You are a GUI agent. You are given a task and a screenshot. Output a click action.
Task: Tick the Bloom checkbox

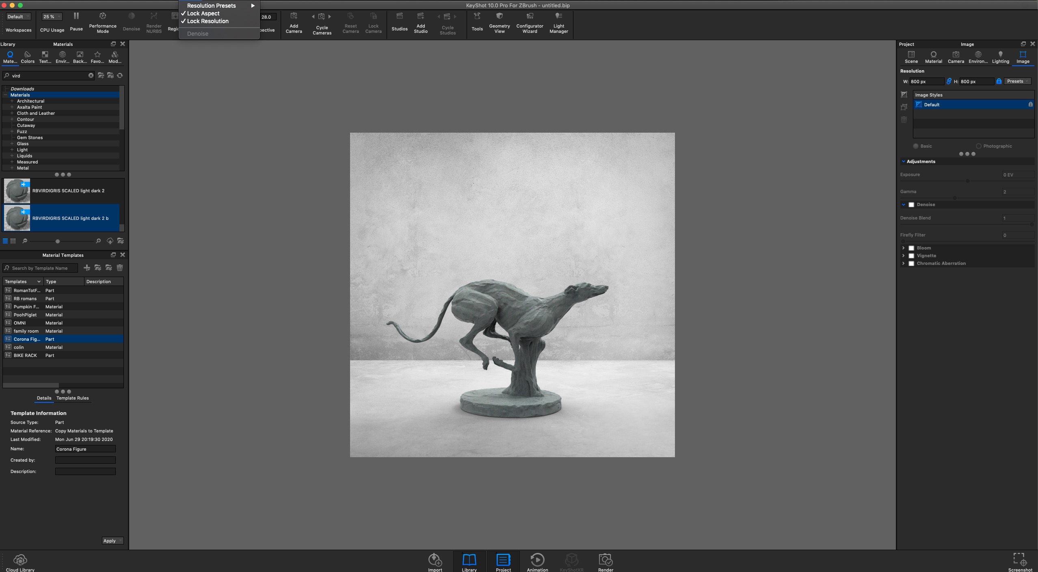911,248
